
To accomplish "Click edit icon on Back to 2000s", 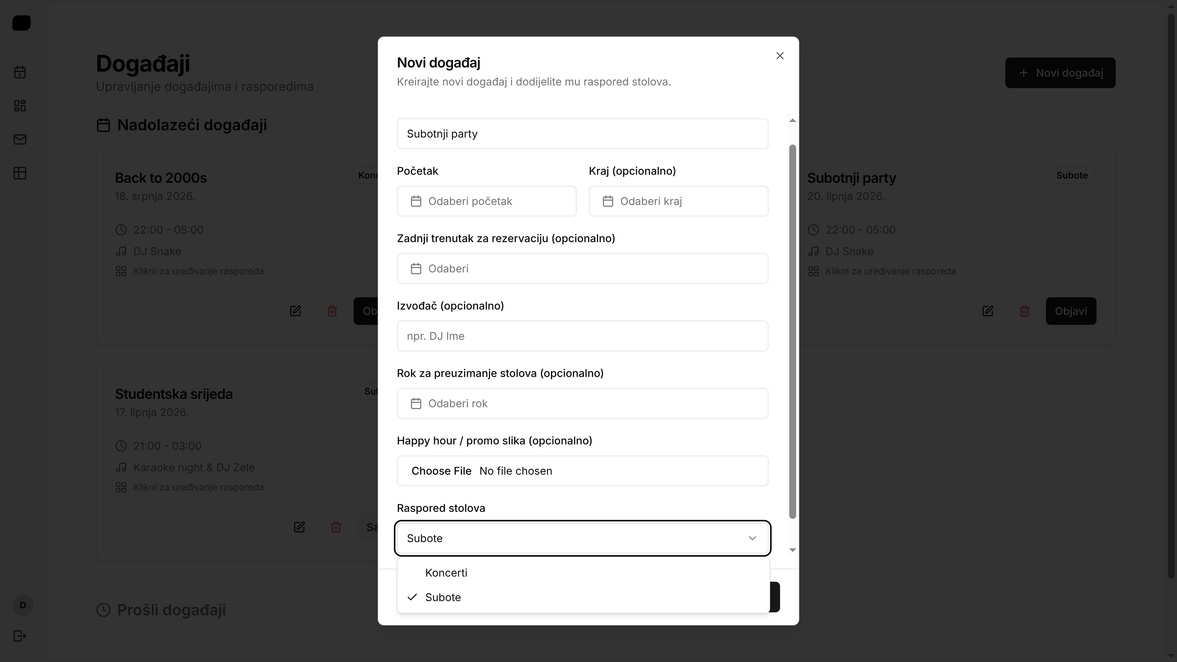I will (295, 311).
